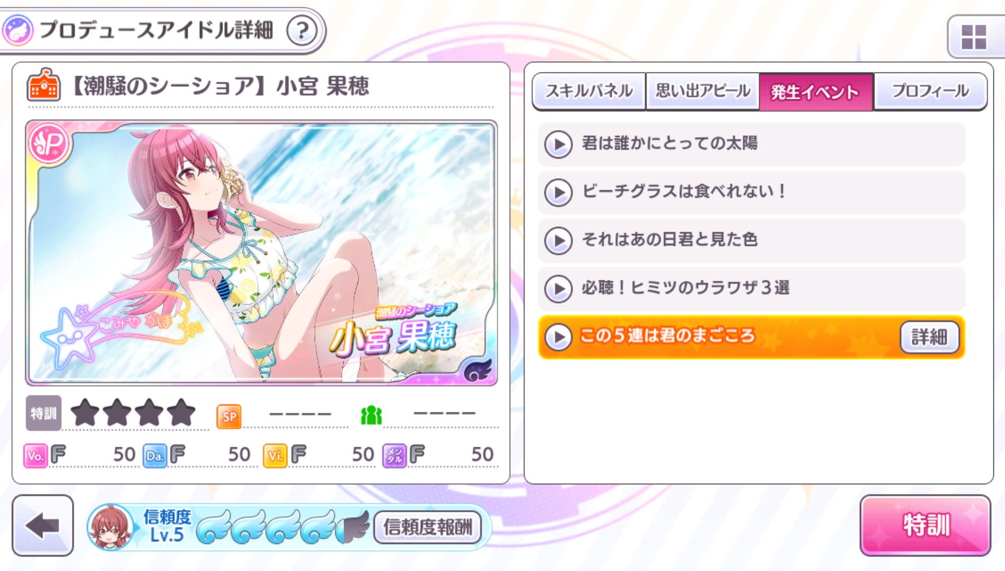Image resolution: width=1005 pixels, height=571 pixels.
Task: Click the メンタル stat icon
Action: (x=394, y=456)
